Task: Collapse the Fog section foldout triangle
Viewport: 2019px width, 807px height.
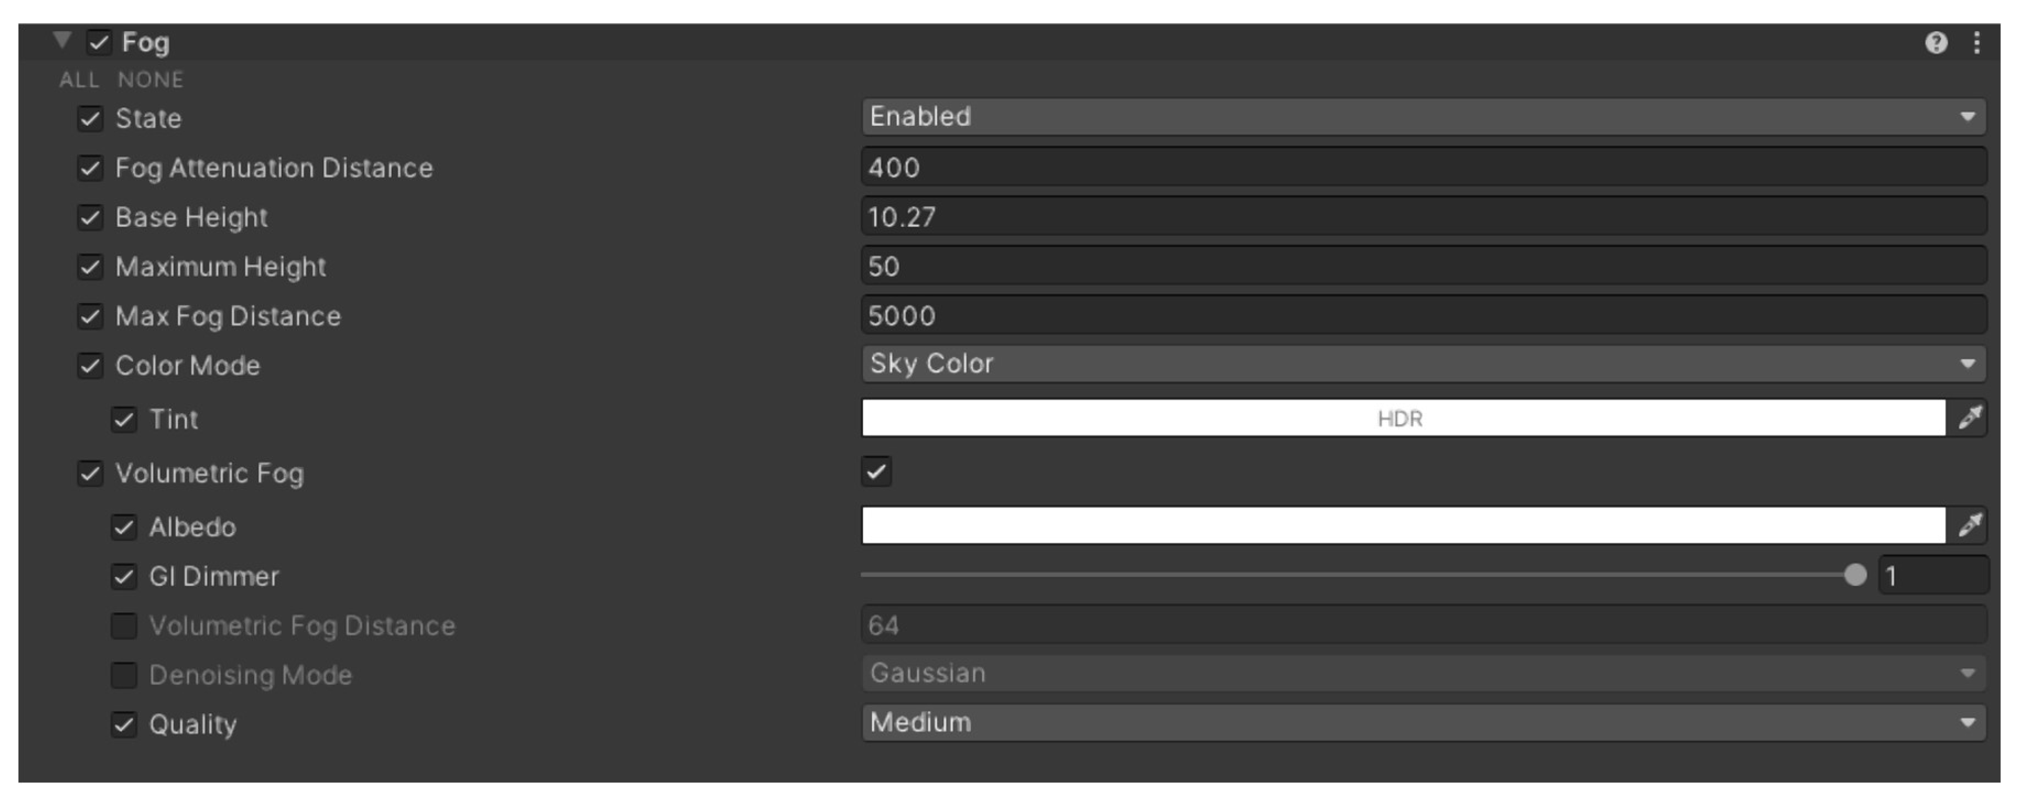Action: [x=63, y=41]
